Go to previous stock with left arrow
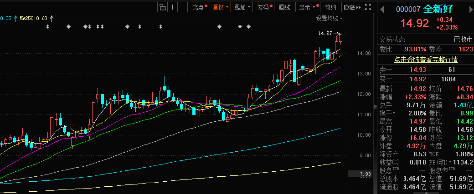The image size is (474, 194). (382, 10)
